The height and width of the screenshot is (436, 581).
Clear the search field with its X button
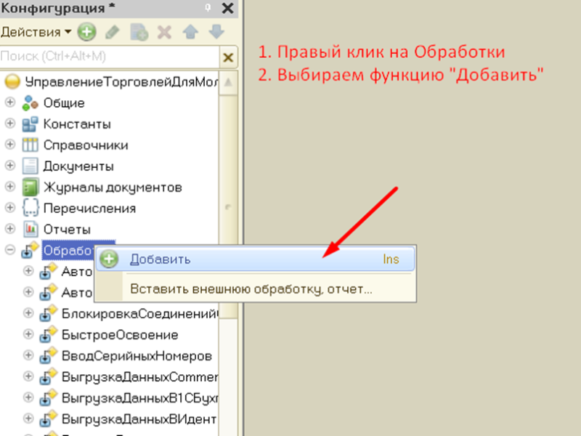coord(228,57)
